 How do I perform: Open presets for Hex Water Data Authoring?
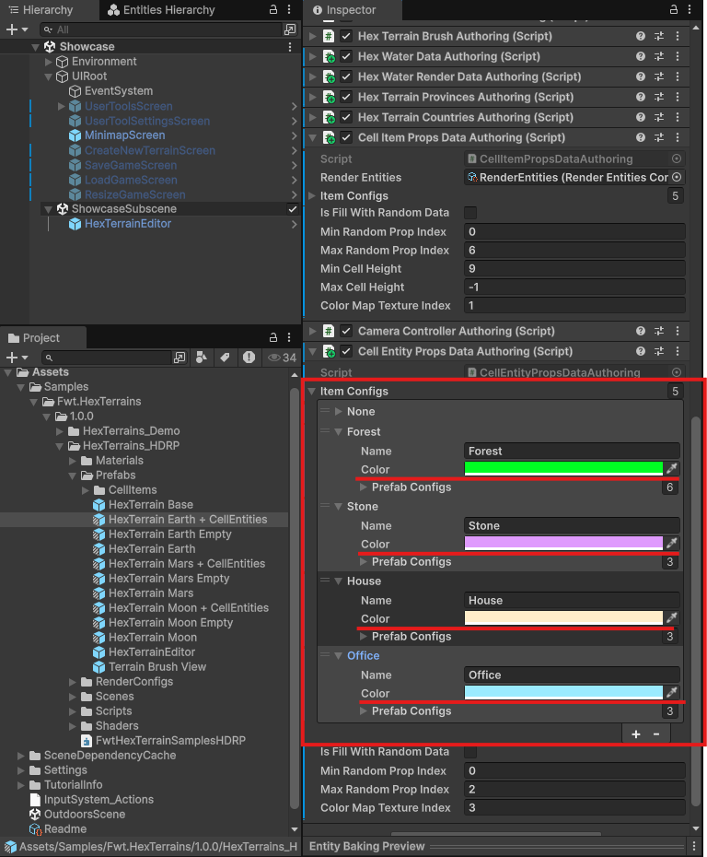pyautogui.click(x=659, y=56)
